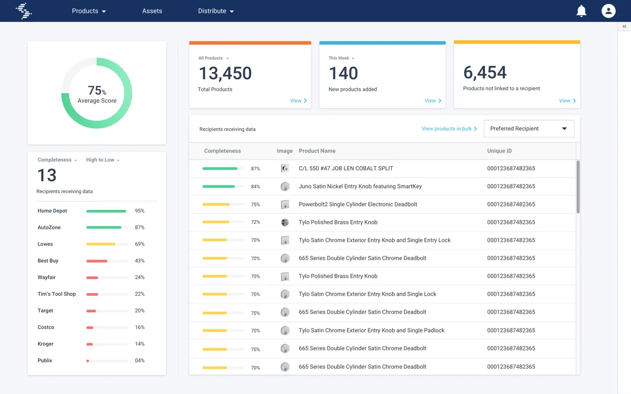Change the This Week time range dropdown
The height and width of the screenshot is (394, 631).
coord(341,58)
